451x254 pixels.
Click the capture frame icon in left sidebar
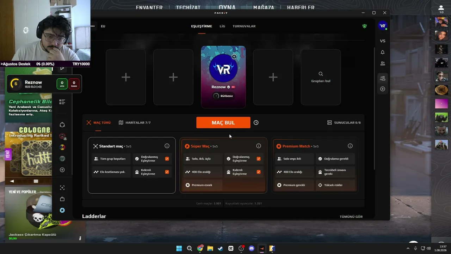point(62,188)
